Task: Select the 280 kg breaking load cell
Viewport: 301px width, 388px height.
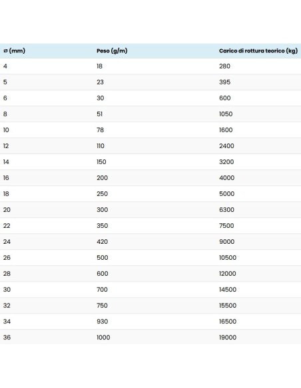Action: click(224, 66)
